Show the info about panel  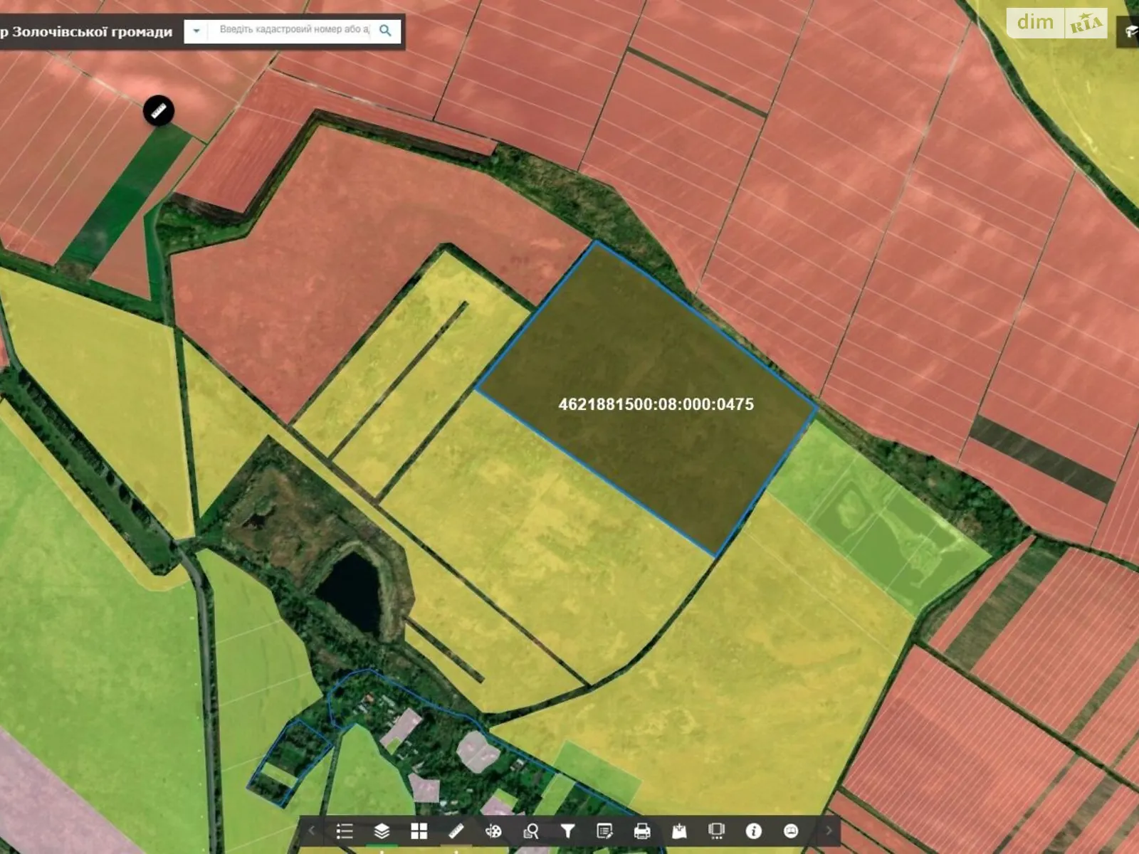coord(753,831)
